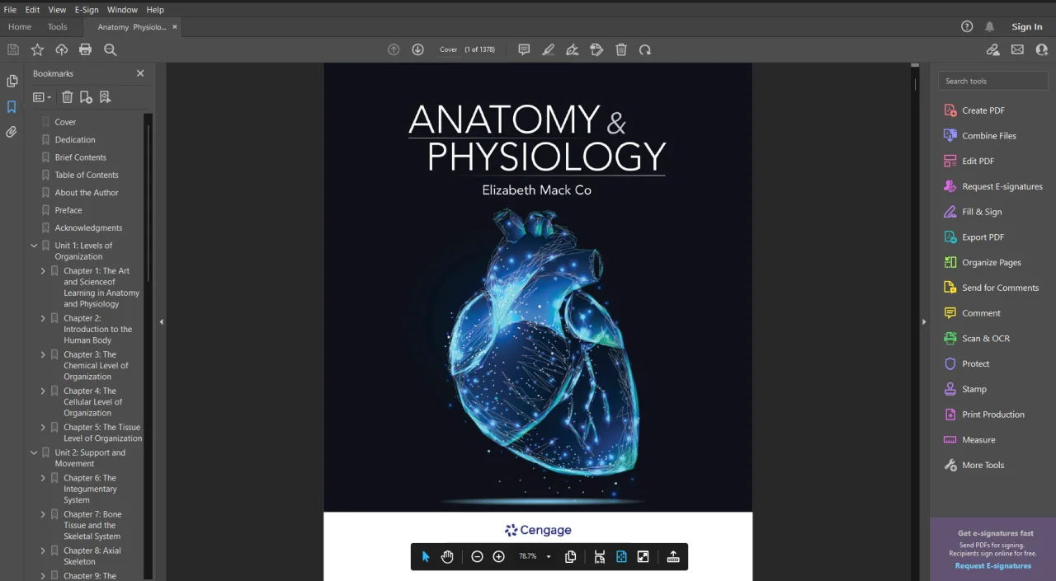This screenshot has height=581, width=1056.
Task: Open the sign document pen icon
Action: pyautogui.click(x=572, y=49)
